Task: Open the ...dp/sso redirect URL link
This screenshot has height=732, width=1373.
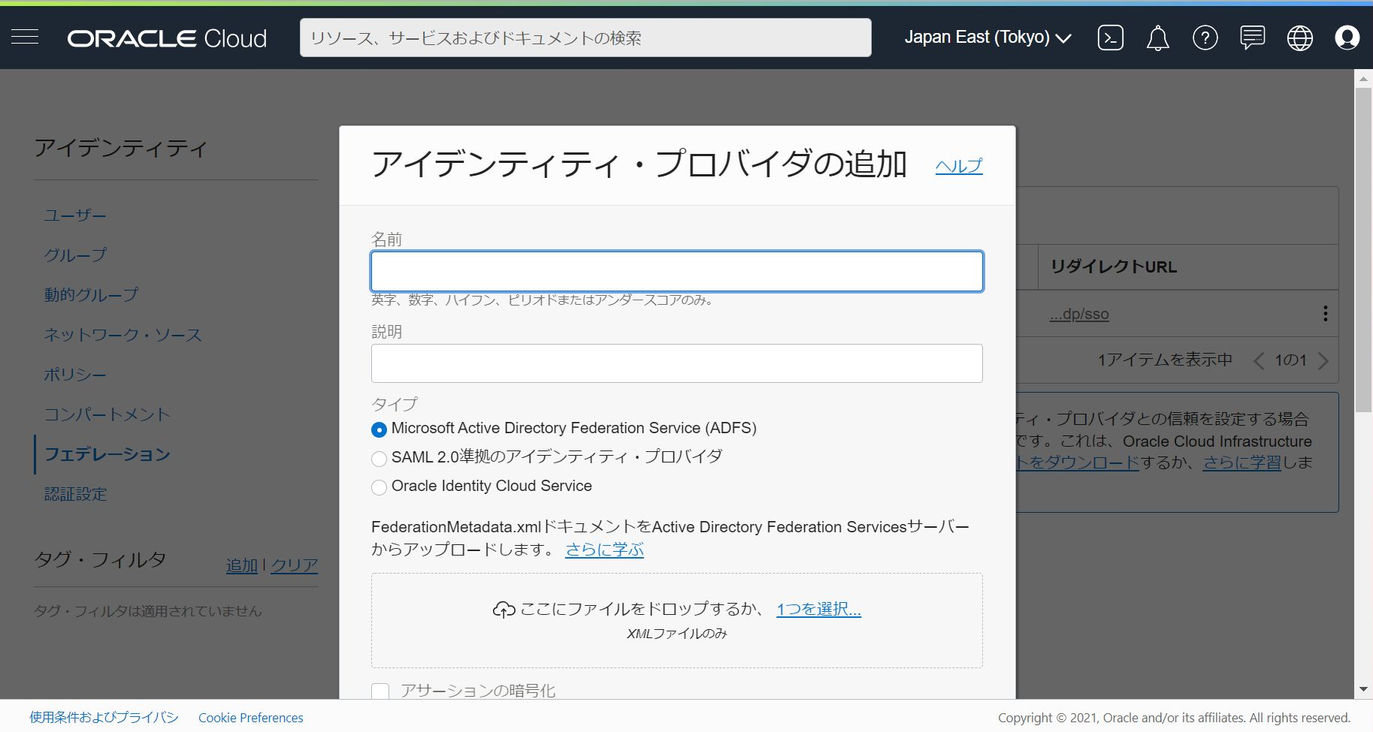Action: pos(1079,314)
